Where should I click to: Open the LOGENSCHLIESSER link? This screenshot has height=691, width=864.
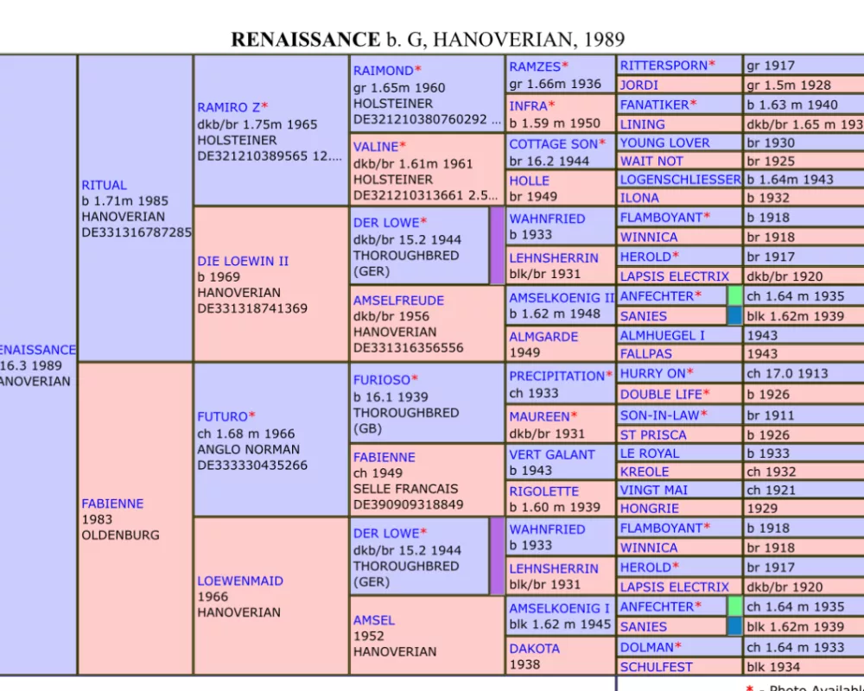click(x=680, y=180)
